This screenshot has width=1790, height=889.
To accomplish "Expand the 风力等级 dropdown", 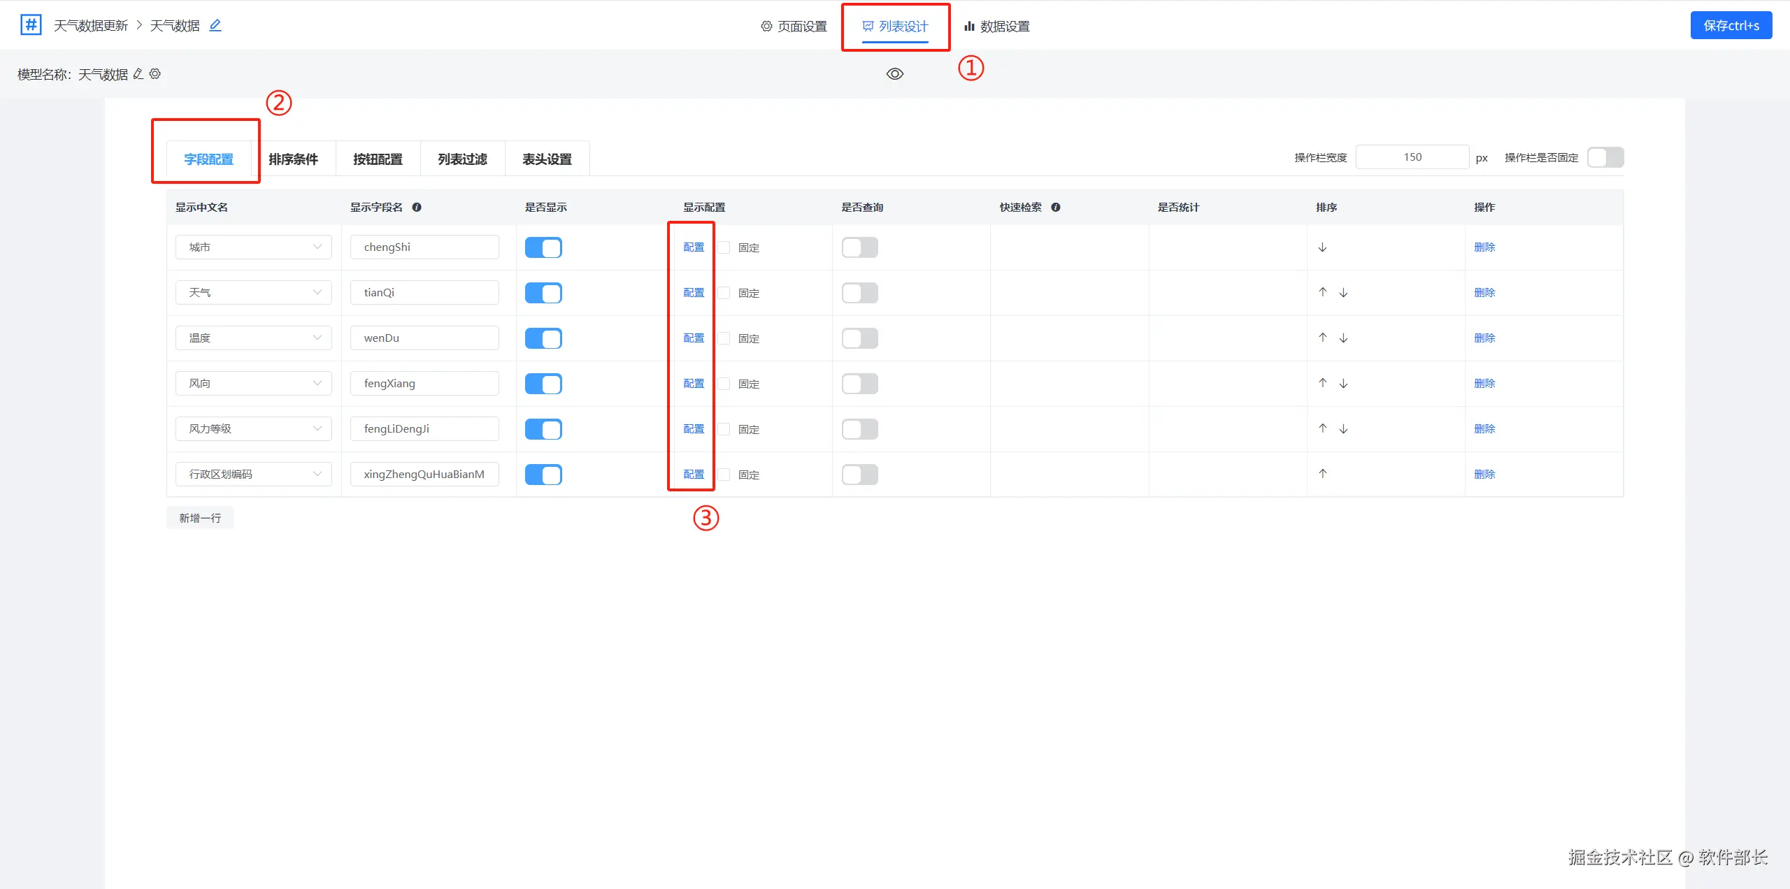I will tap(253, 429).
